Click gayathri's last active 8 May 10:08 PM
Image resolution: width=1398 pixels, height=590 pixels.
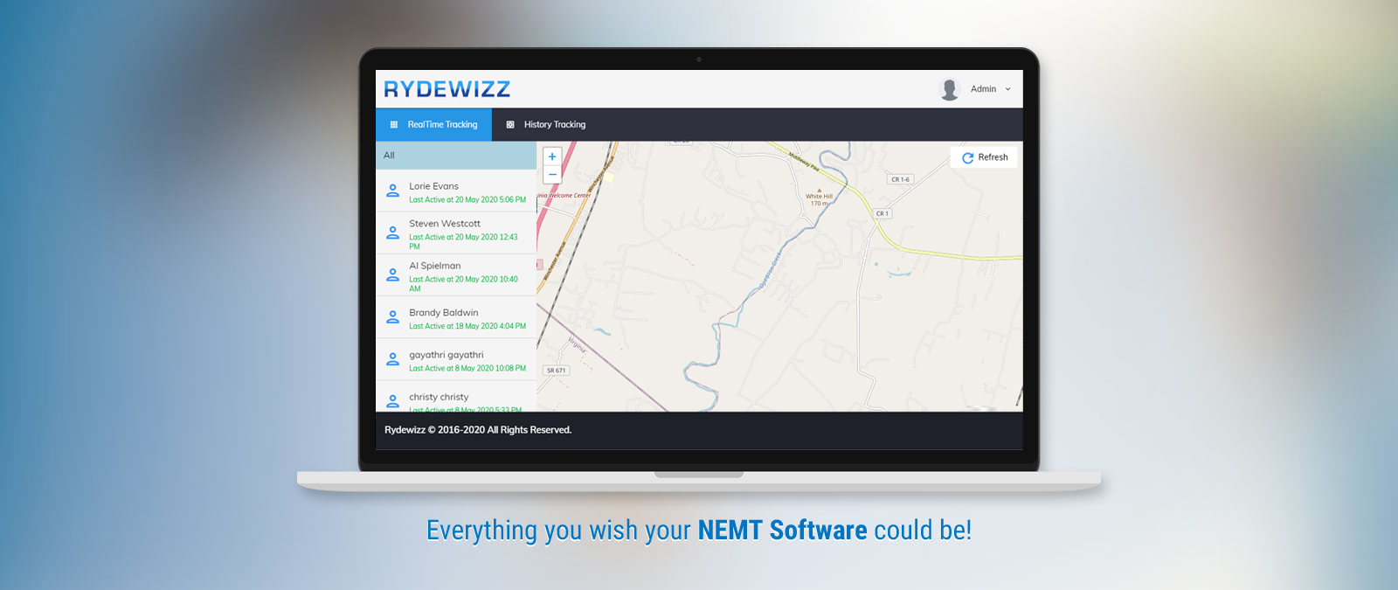[467, 369]
